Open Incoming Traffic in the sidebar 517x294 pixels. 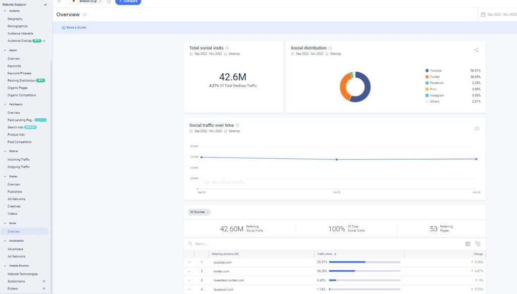(x=19, y=159)
